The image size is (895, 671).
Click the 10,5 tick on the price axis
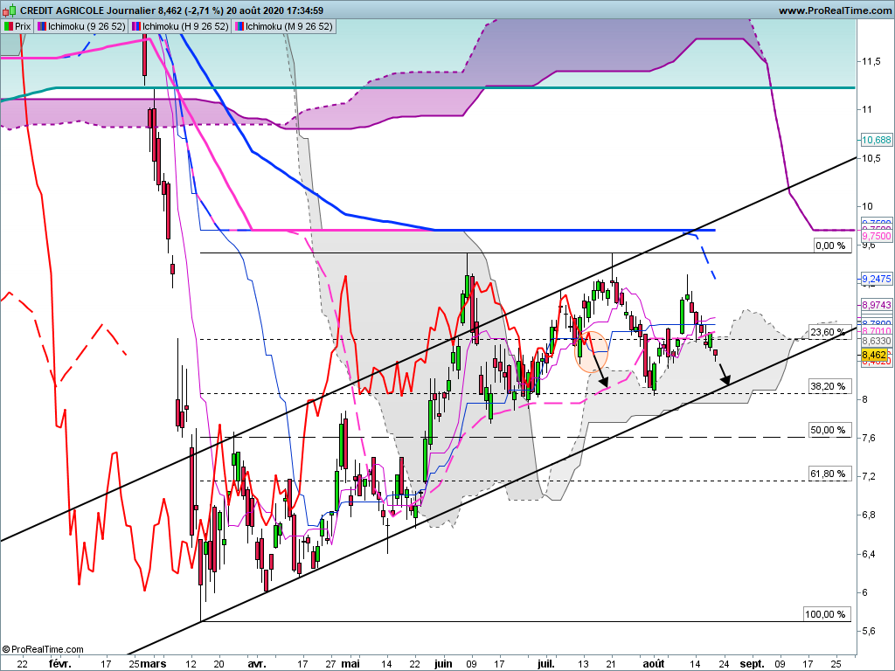click(871, 159)
